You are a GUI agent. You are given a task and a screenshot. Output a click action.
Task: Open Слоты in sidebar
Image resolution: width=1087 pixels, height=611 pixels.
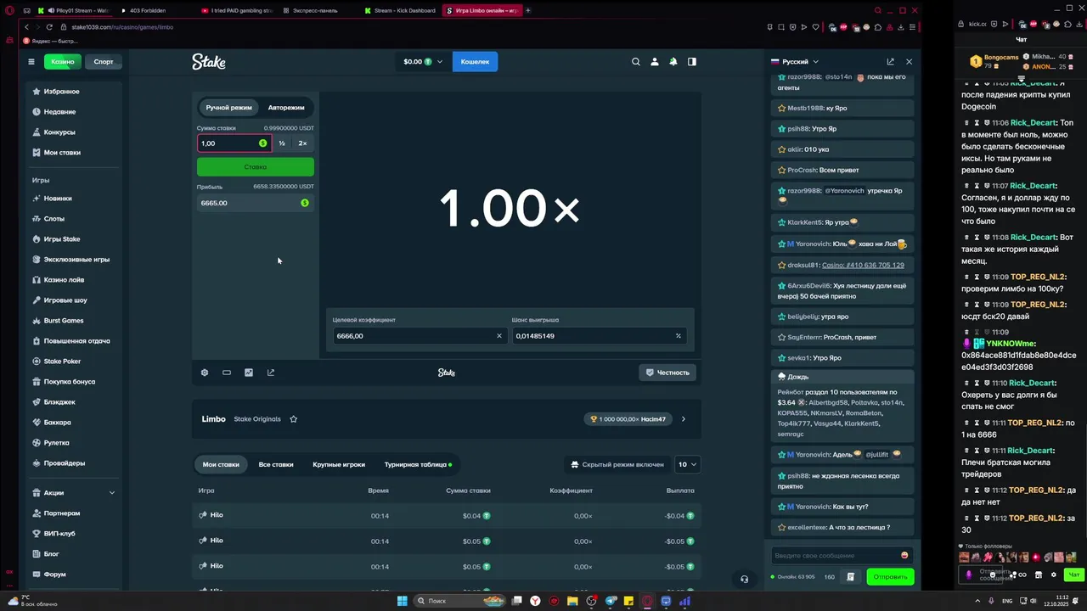pyautogui.click(x=54, y=218)
